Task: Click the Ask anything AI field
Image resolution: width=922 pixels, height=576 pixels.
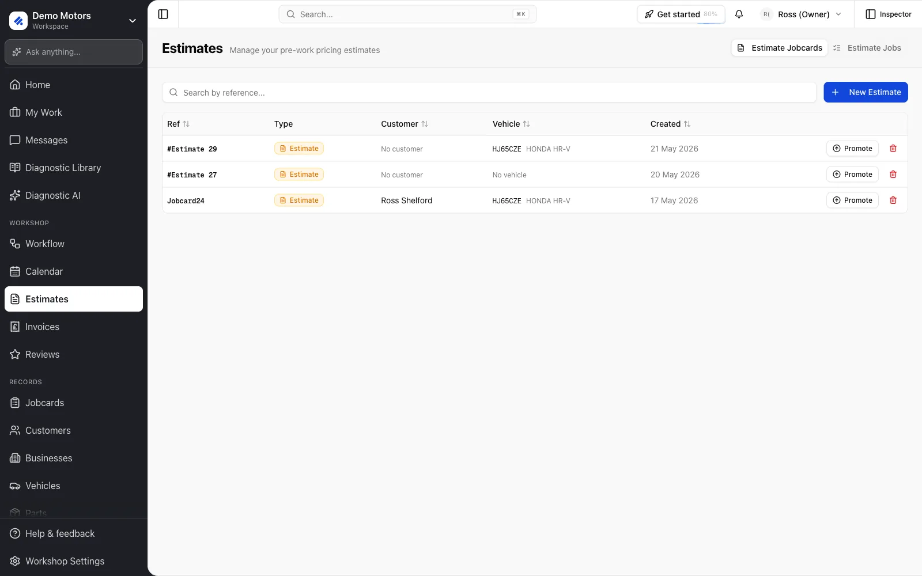Action: 74,52
